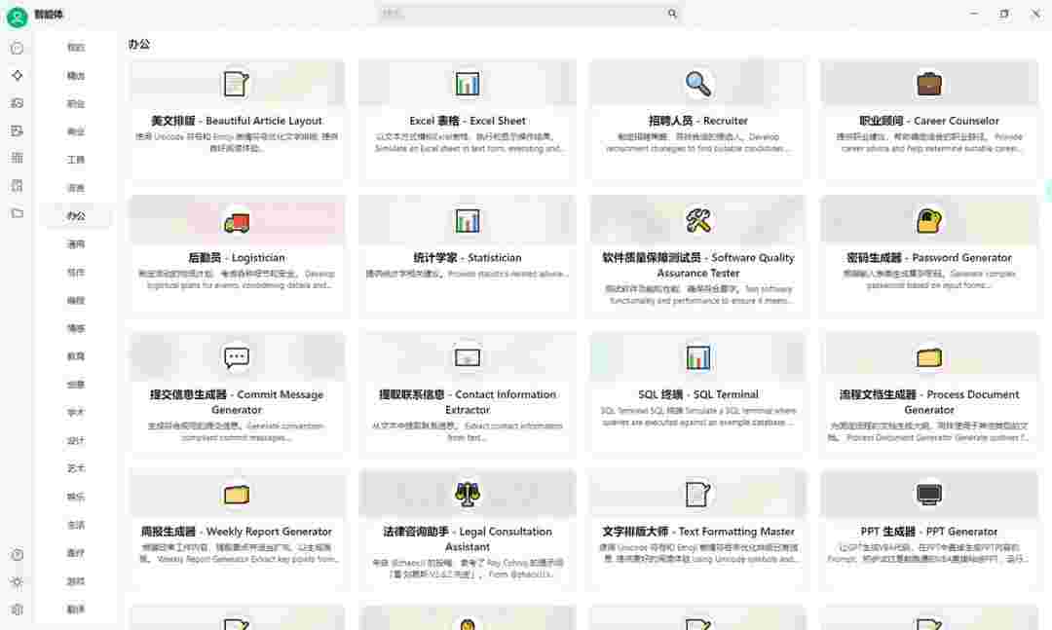Click the speech bubble icon on Commit Message Generator
Image resolution: width=1052 pixels, height=630 pixels.
[236, 357]
